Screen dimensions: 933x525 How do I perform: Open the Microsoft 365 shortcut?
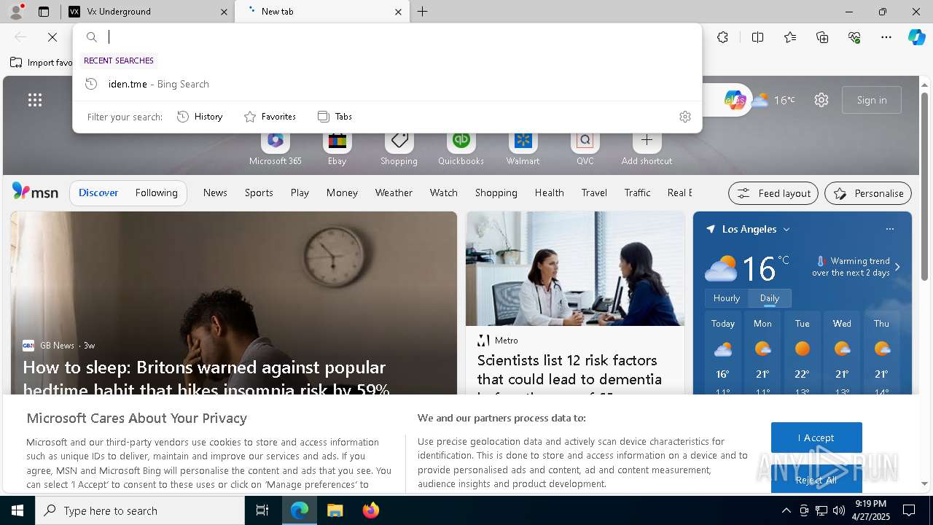point(275,149)
